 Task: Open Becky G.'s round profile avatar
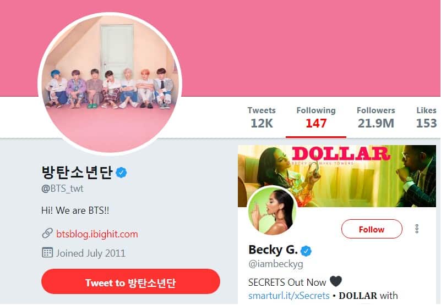coord(271,211)
